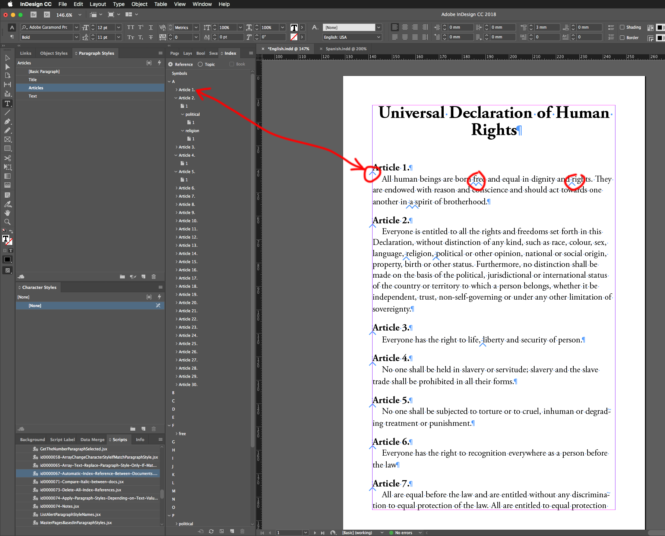Viewport: 665px width, 536px height.
Task: Switch to the Spanish.indd document tab
Action: 346,49
